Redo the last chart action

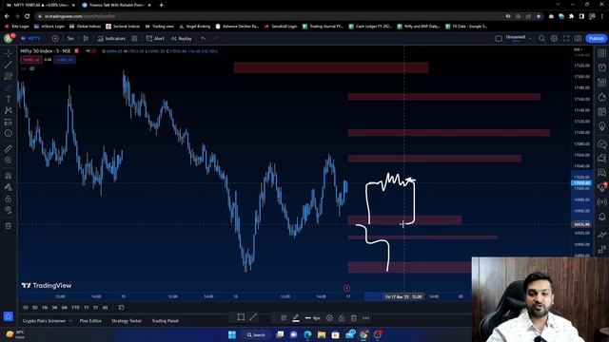point(216,38)
